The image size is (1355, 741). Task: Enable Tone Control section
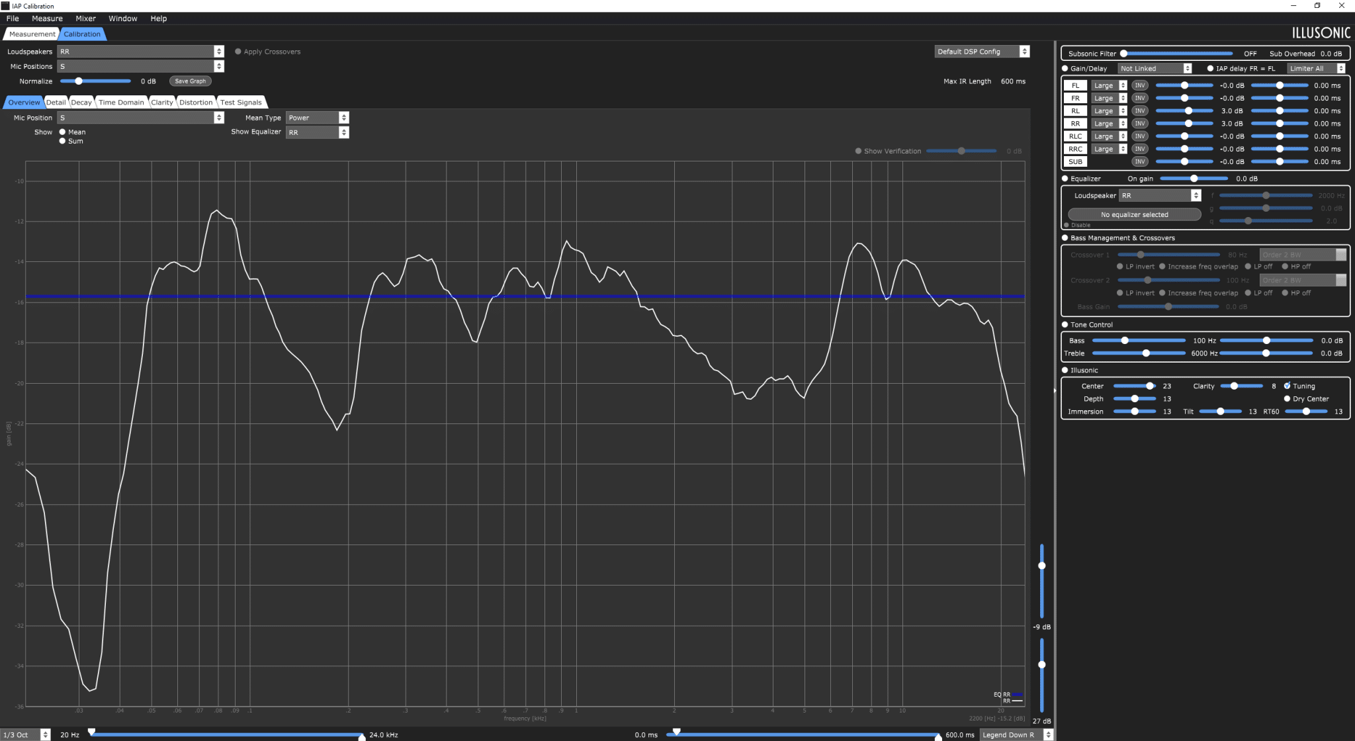coord(1065,324)
